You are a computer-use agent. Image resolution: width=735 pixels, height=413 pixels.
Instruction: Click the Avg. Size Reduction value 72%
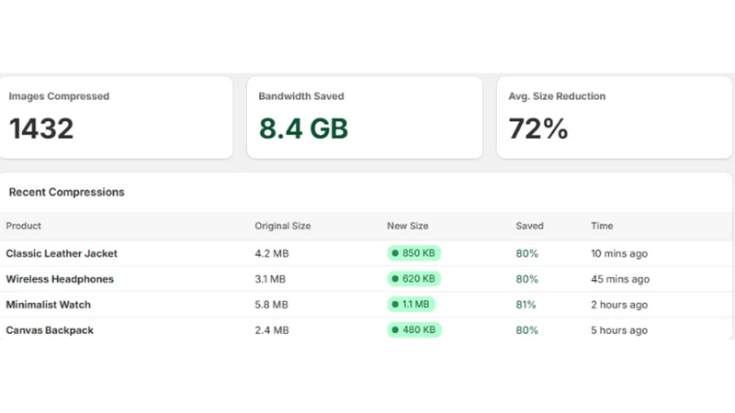(538, 128)
